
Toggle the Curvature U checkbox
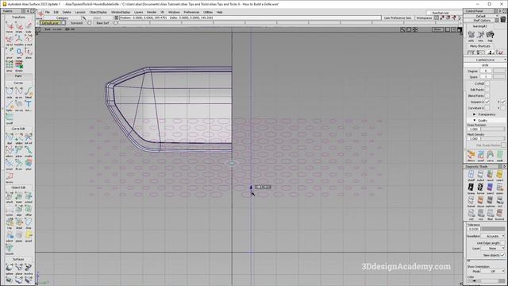pyautogui.click(x=487, y=108)
